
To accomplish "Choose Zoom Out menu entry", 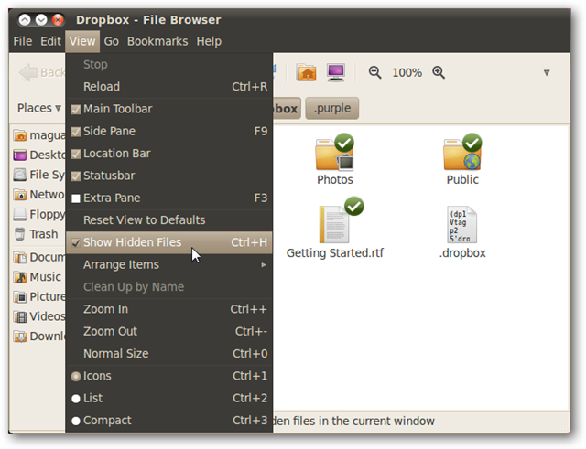I will click(x=169, y=331).
